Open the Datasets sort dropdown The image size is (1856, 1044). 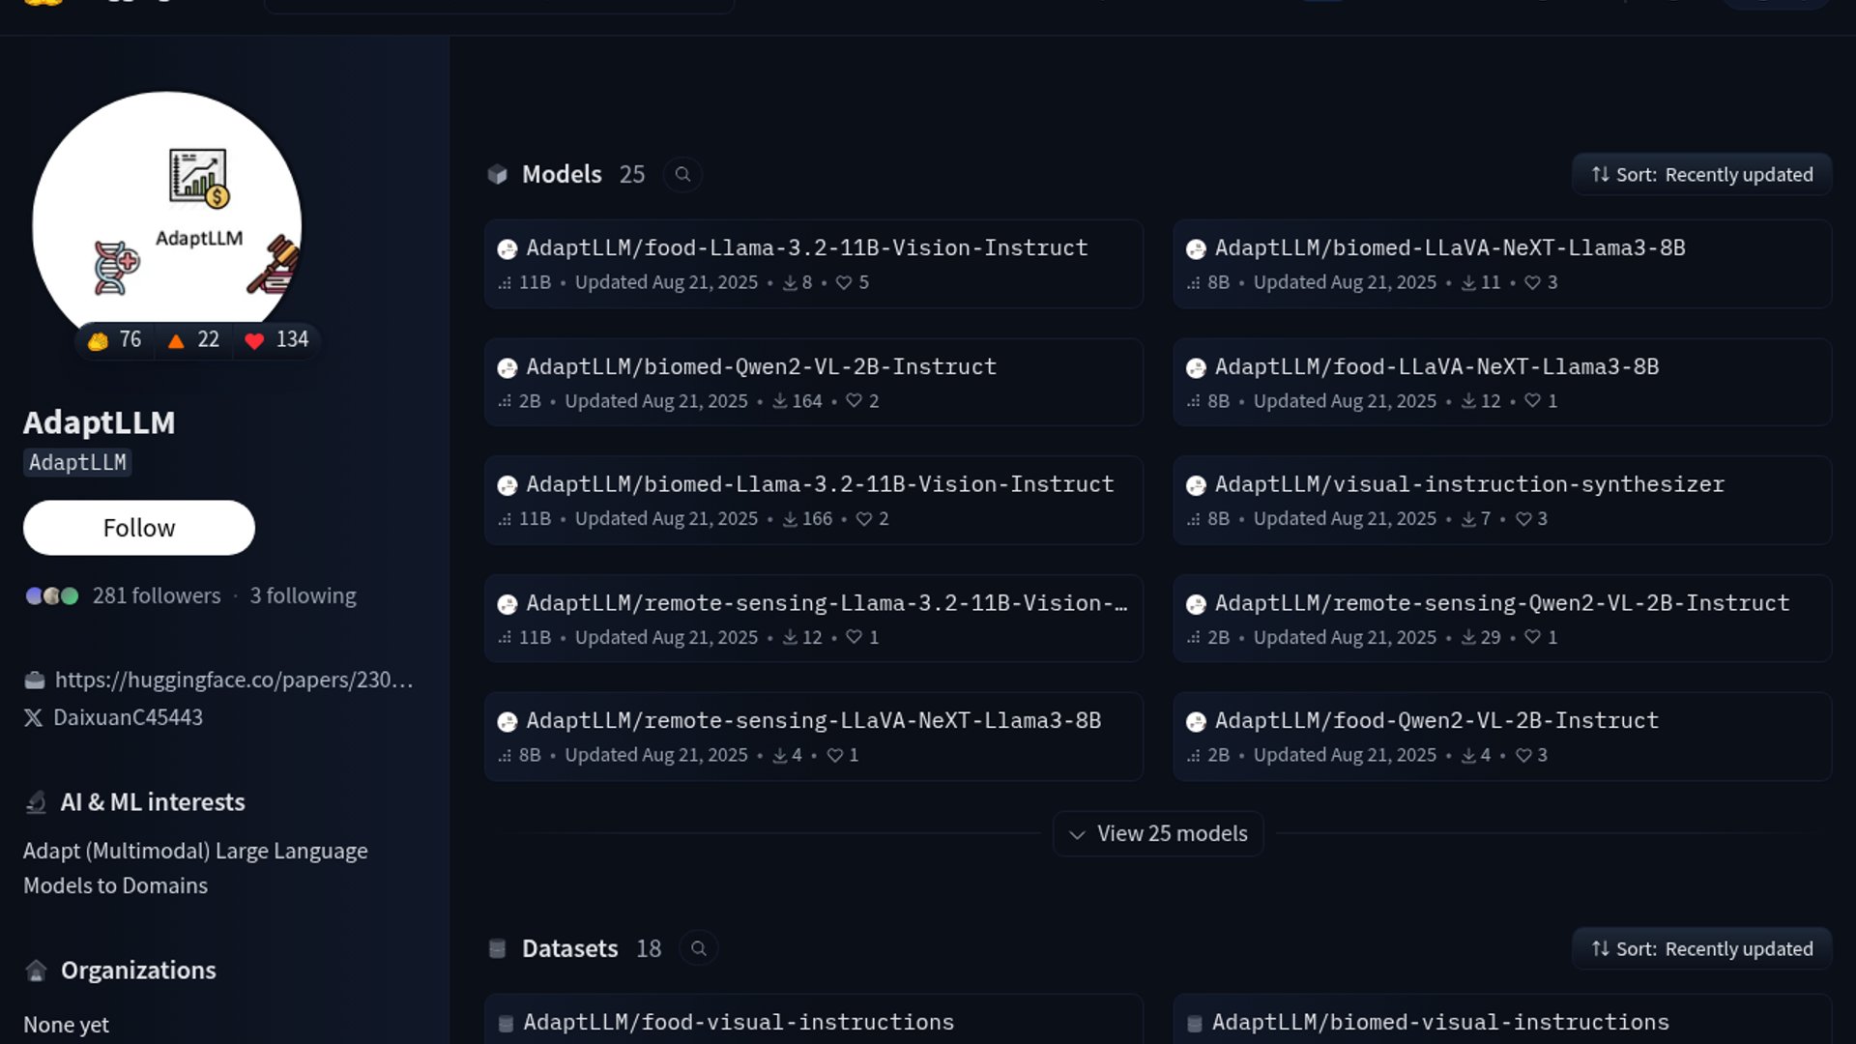click(x=1701, y=949)
